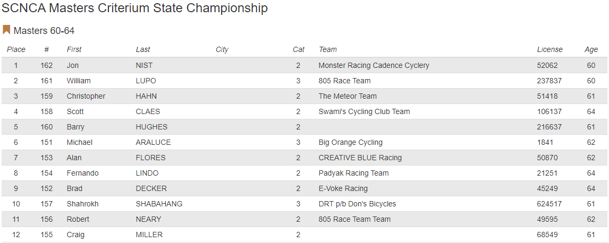Click rider name SHABAHANG
This screenshot has width=609, height=243.
point(159,204)
